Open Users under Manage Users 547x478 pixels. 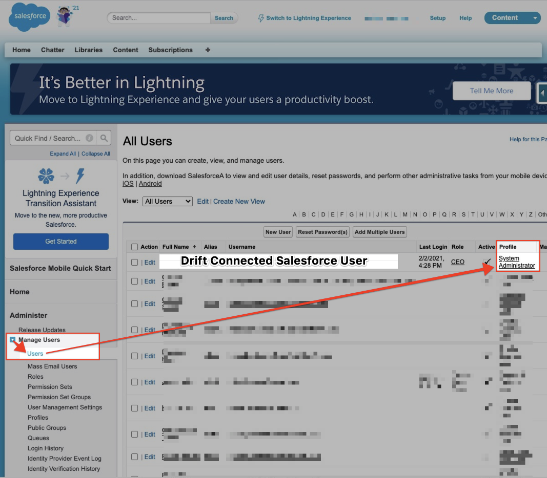tap(35, 353)
